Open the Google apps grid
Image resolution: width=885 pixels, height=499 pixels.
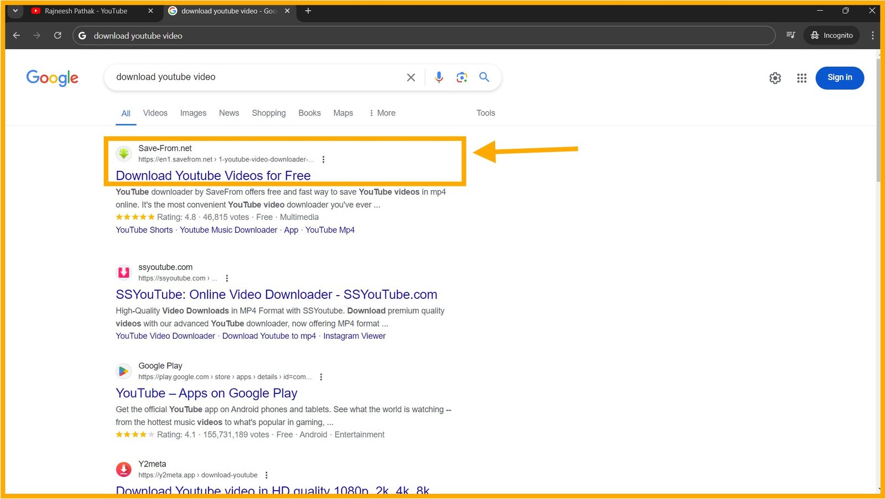click(801, 78)
